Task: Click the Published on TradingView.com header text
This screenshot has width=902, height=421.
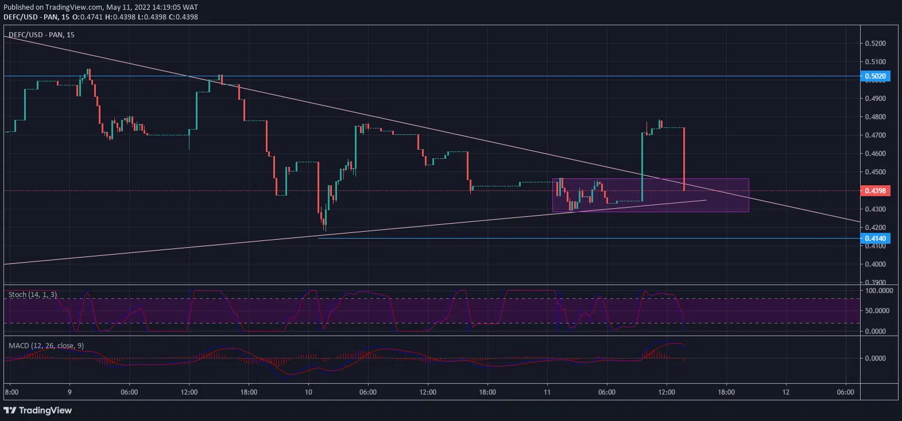Action: [x=100, y=7]
